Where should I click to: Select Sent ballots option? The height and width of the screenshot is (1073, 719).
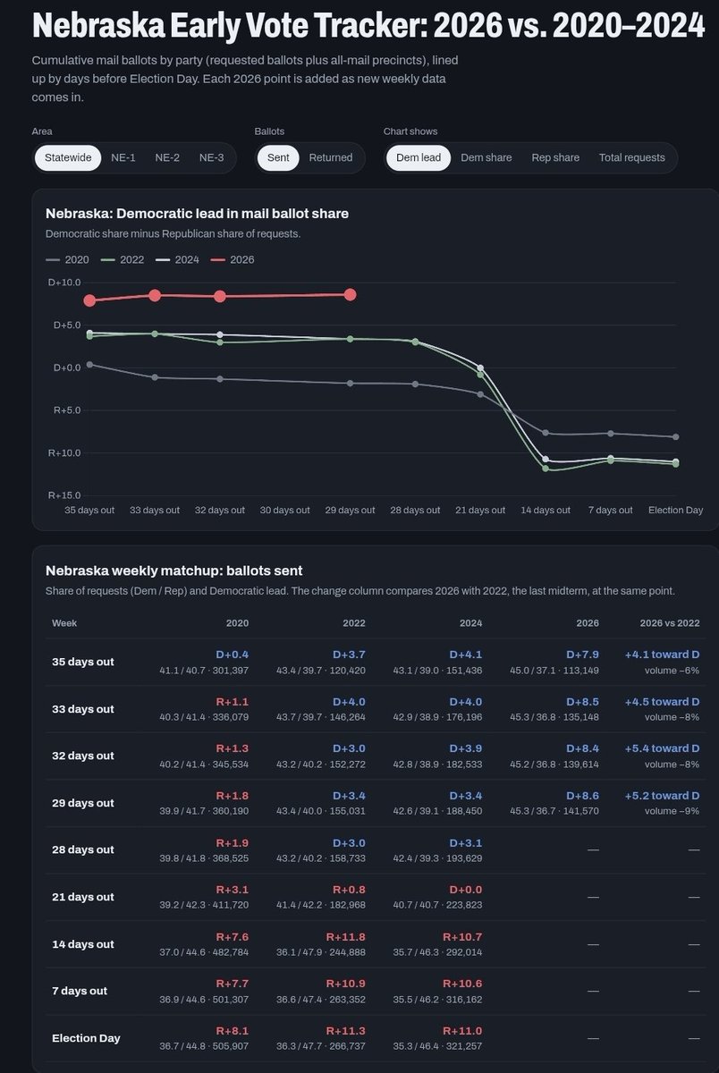[278, 157]
